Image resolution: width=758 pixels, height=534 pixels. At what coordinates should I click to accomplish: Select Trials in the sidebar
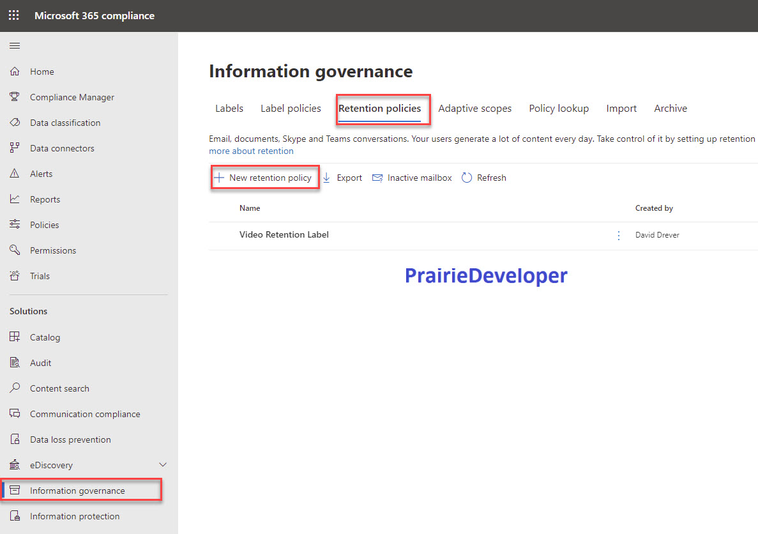[40, 276]
